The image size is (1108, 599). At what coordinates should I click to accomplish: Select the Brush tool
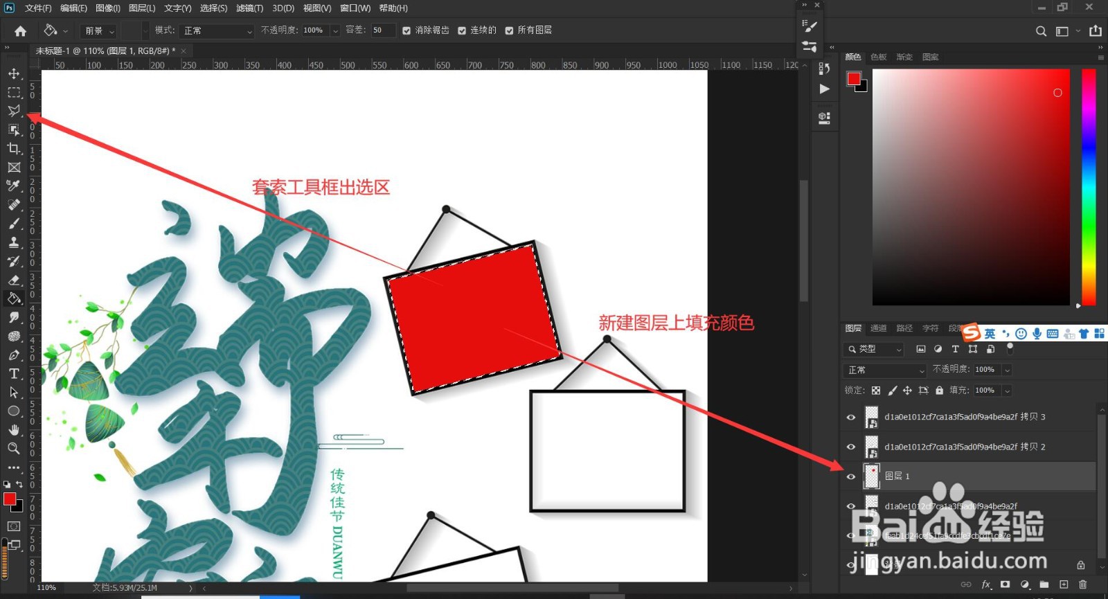(x=14, y=223)
